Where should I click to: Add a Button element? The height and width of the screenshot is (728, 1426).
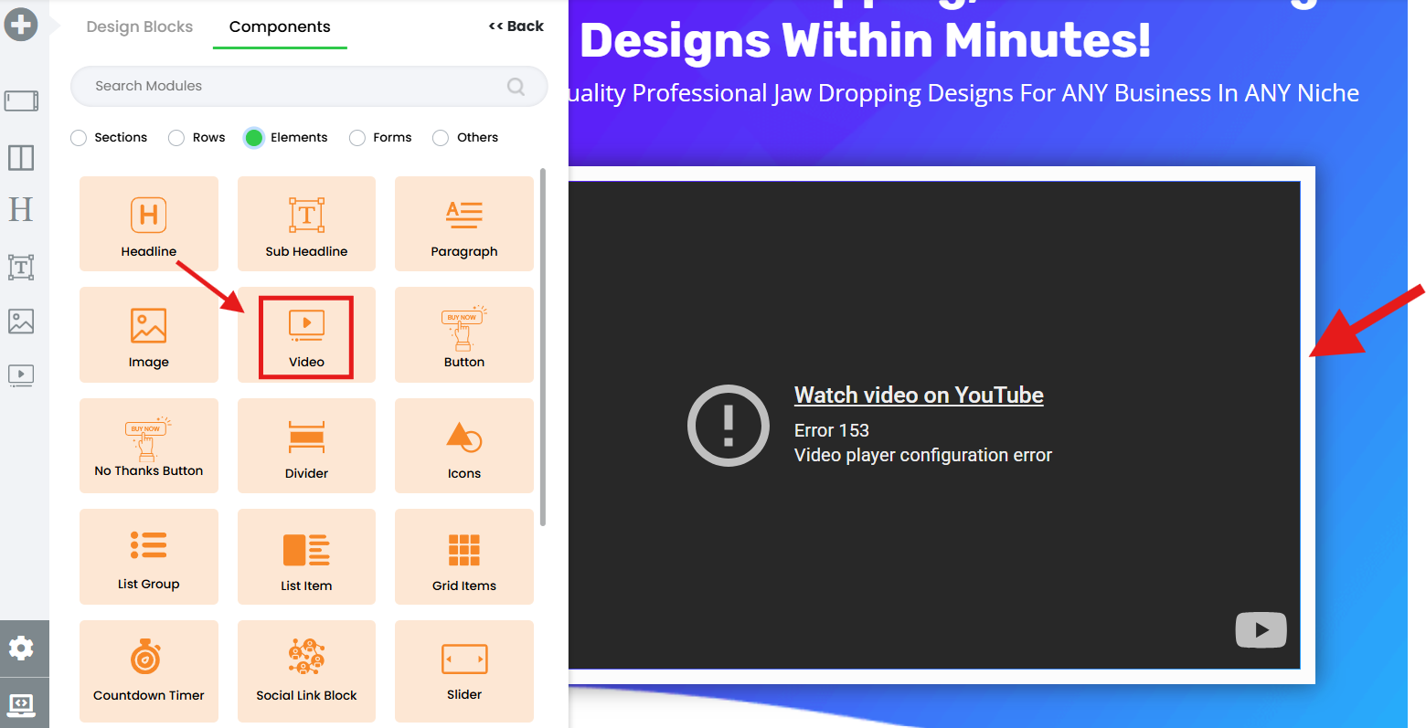(x=464, y=334)
